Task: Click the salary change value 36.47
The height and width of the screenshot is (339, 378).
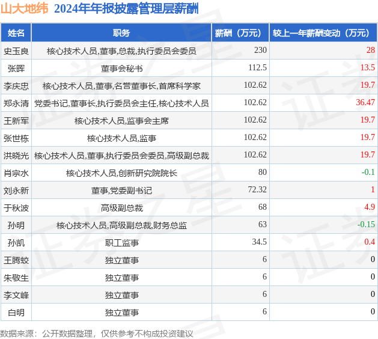Action: (365, 102)
